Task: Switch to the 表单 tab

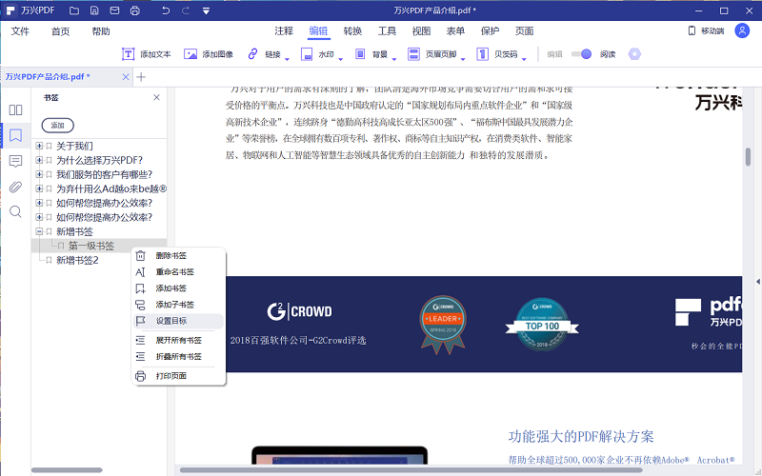Action: pyautogui.click(x=455, y=31)
